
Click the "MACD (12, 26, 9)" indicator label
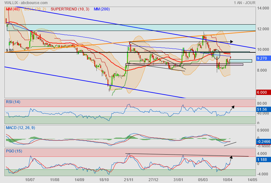(20, 128)
